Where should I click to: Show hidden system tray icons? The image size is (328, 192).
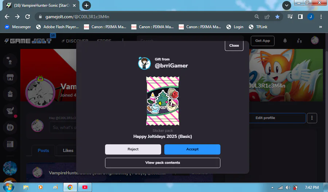272,188
